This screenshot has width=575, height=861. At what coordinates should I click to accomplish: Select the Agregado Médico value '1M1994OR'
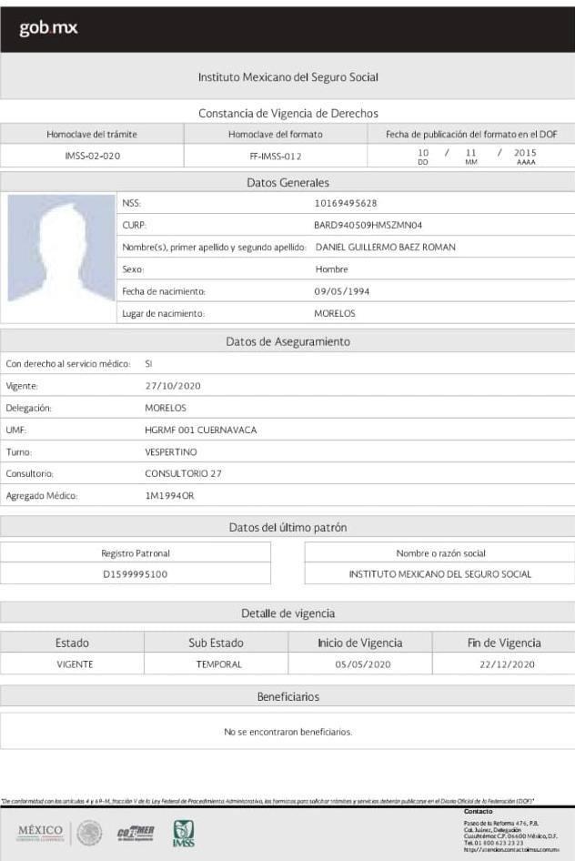click(x=169, y=495)
